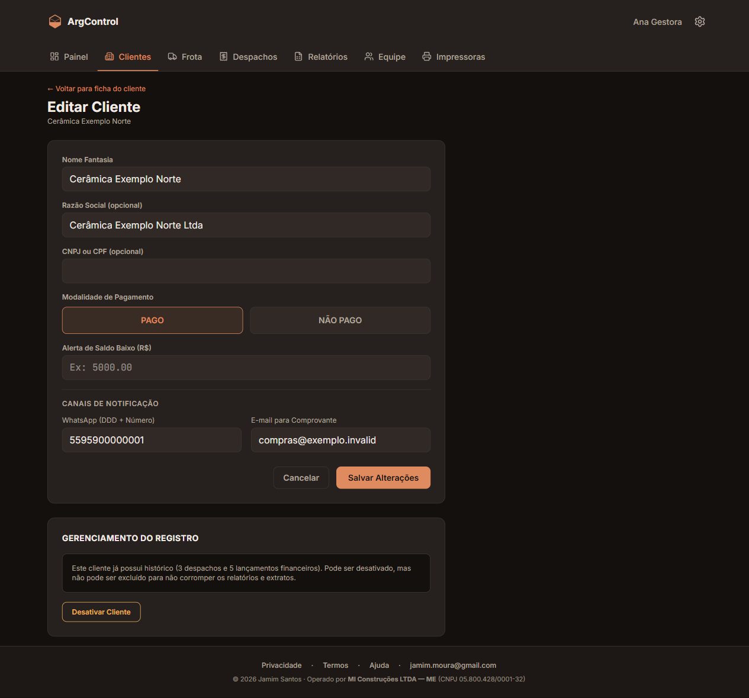The image size is (749, 698).
Task: Click the Razão Social input field
Action: pos(246,225)
